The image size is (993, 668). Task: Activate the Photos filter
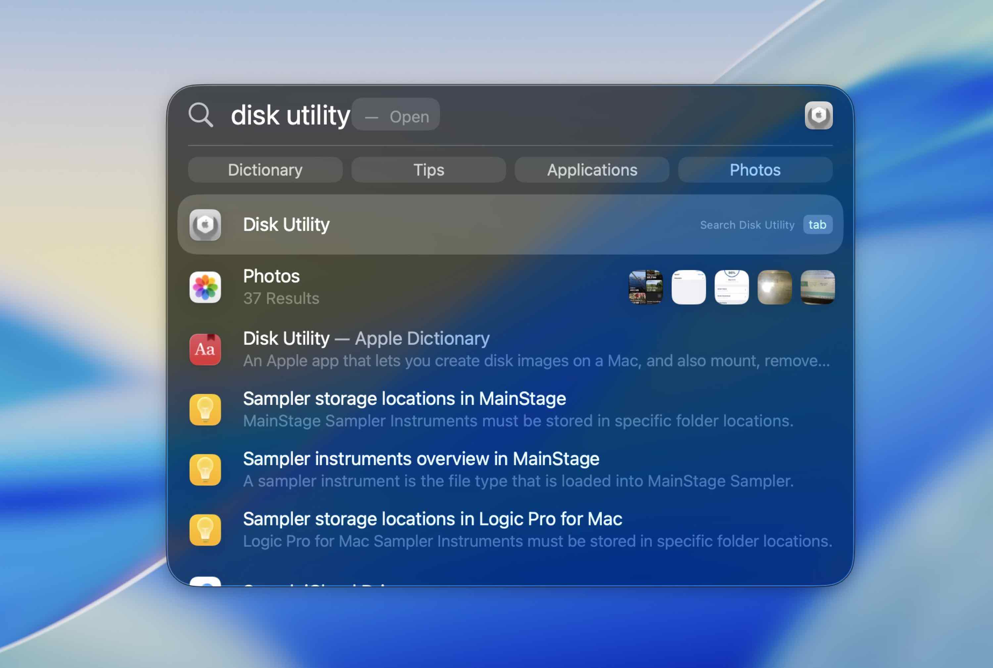point(755,169)
